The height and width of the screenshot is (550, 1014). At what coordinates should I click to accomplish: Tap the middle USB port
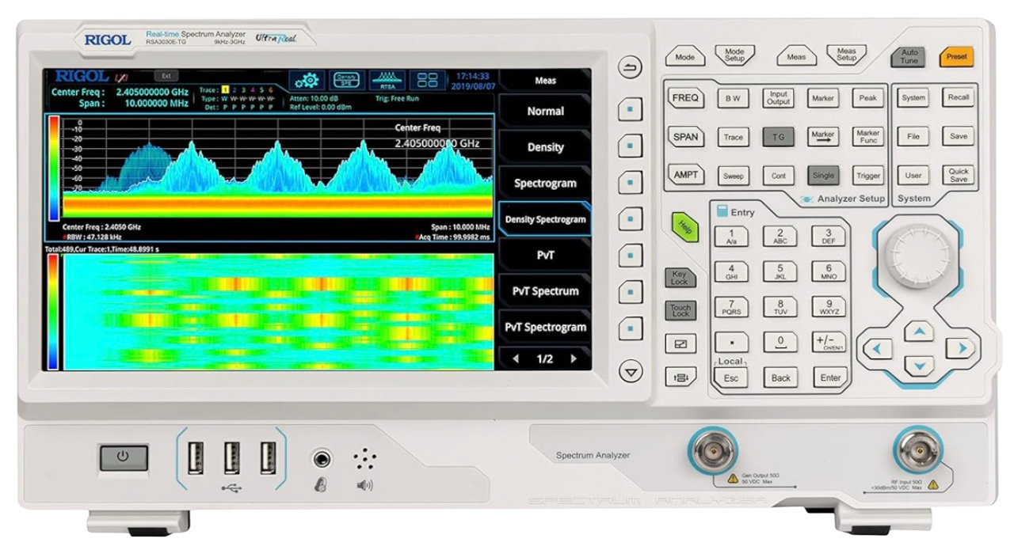click(x=231, y=457)
